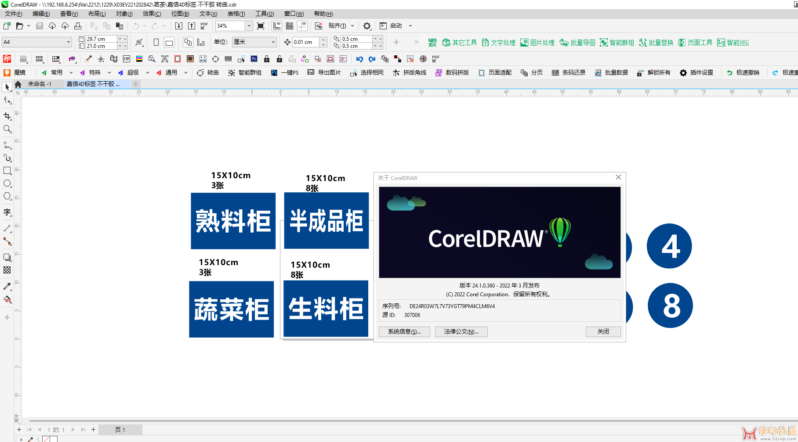Select the Pick tool in toolbox
Screen dimensions: 798x442
tap(7, 87)
